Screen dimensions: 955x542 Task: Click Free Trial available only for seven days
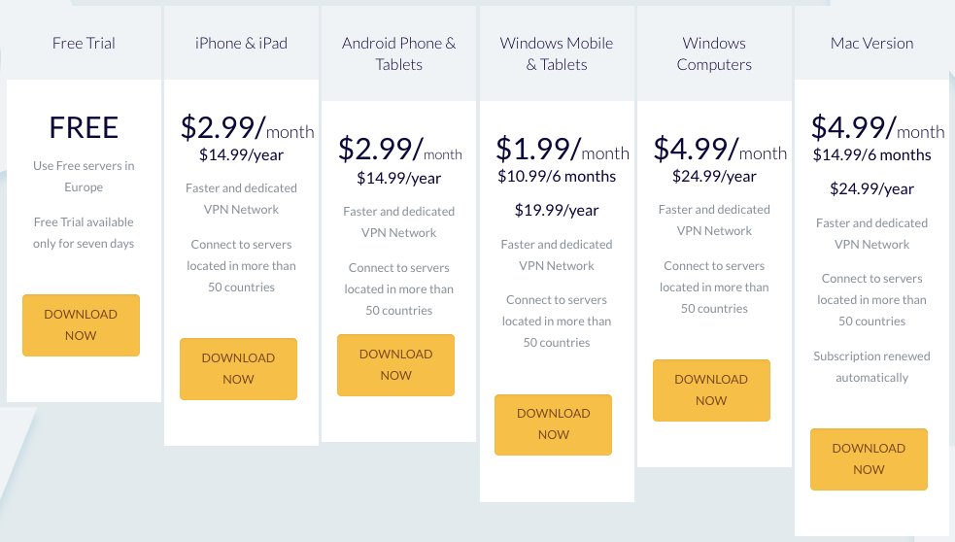[84, 233]
